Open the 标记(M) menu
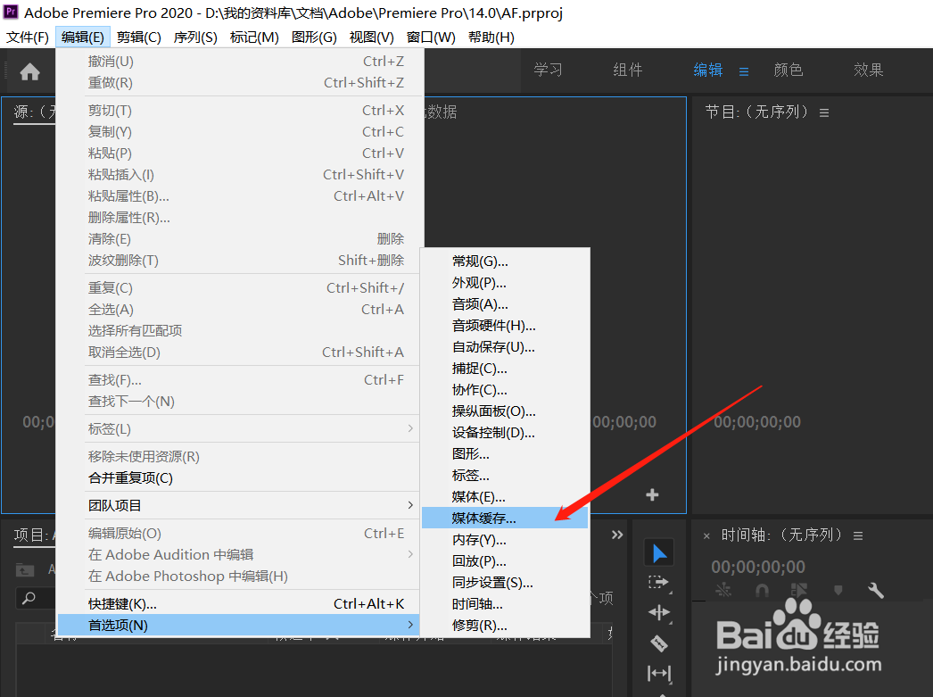933x697 pixels. click(254, 37)
